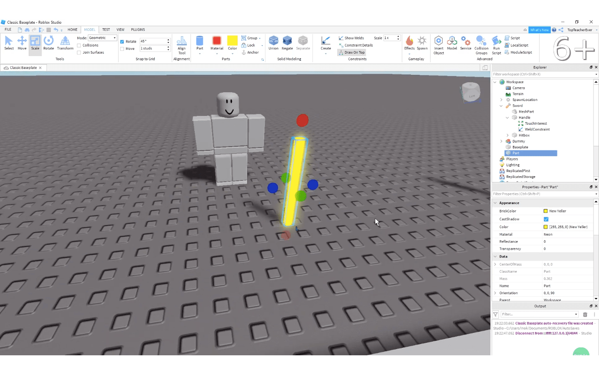Click the Union solid modeling icon
Image resolution: width=599 pixels, height=374 pixels.
pos(273,43)
